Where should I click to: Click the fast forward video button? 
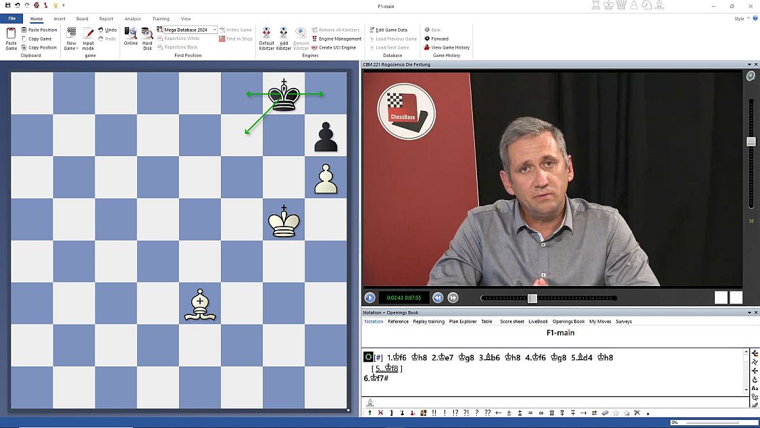453,298
